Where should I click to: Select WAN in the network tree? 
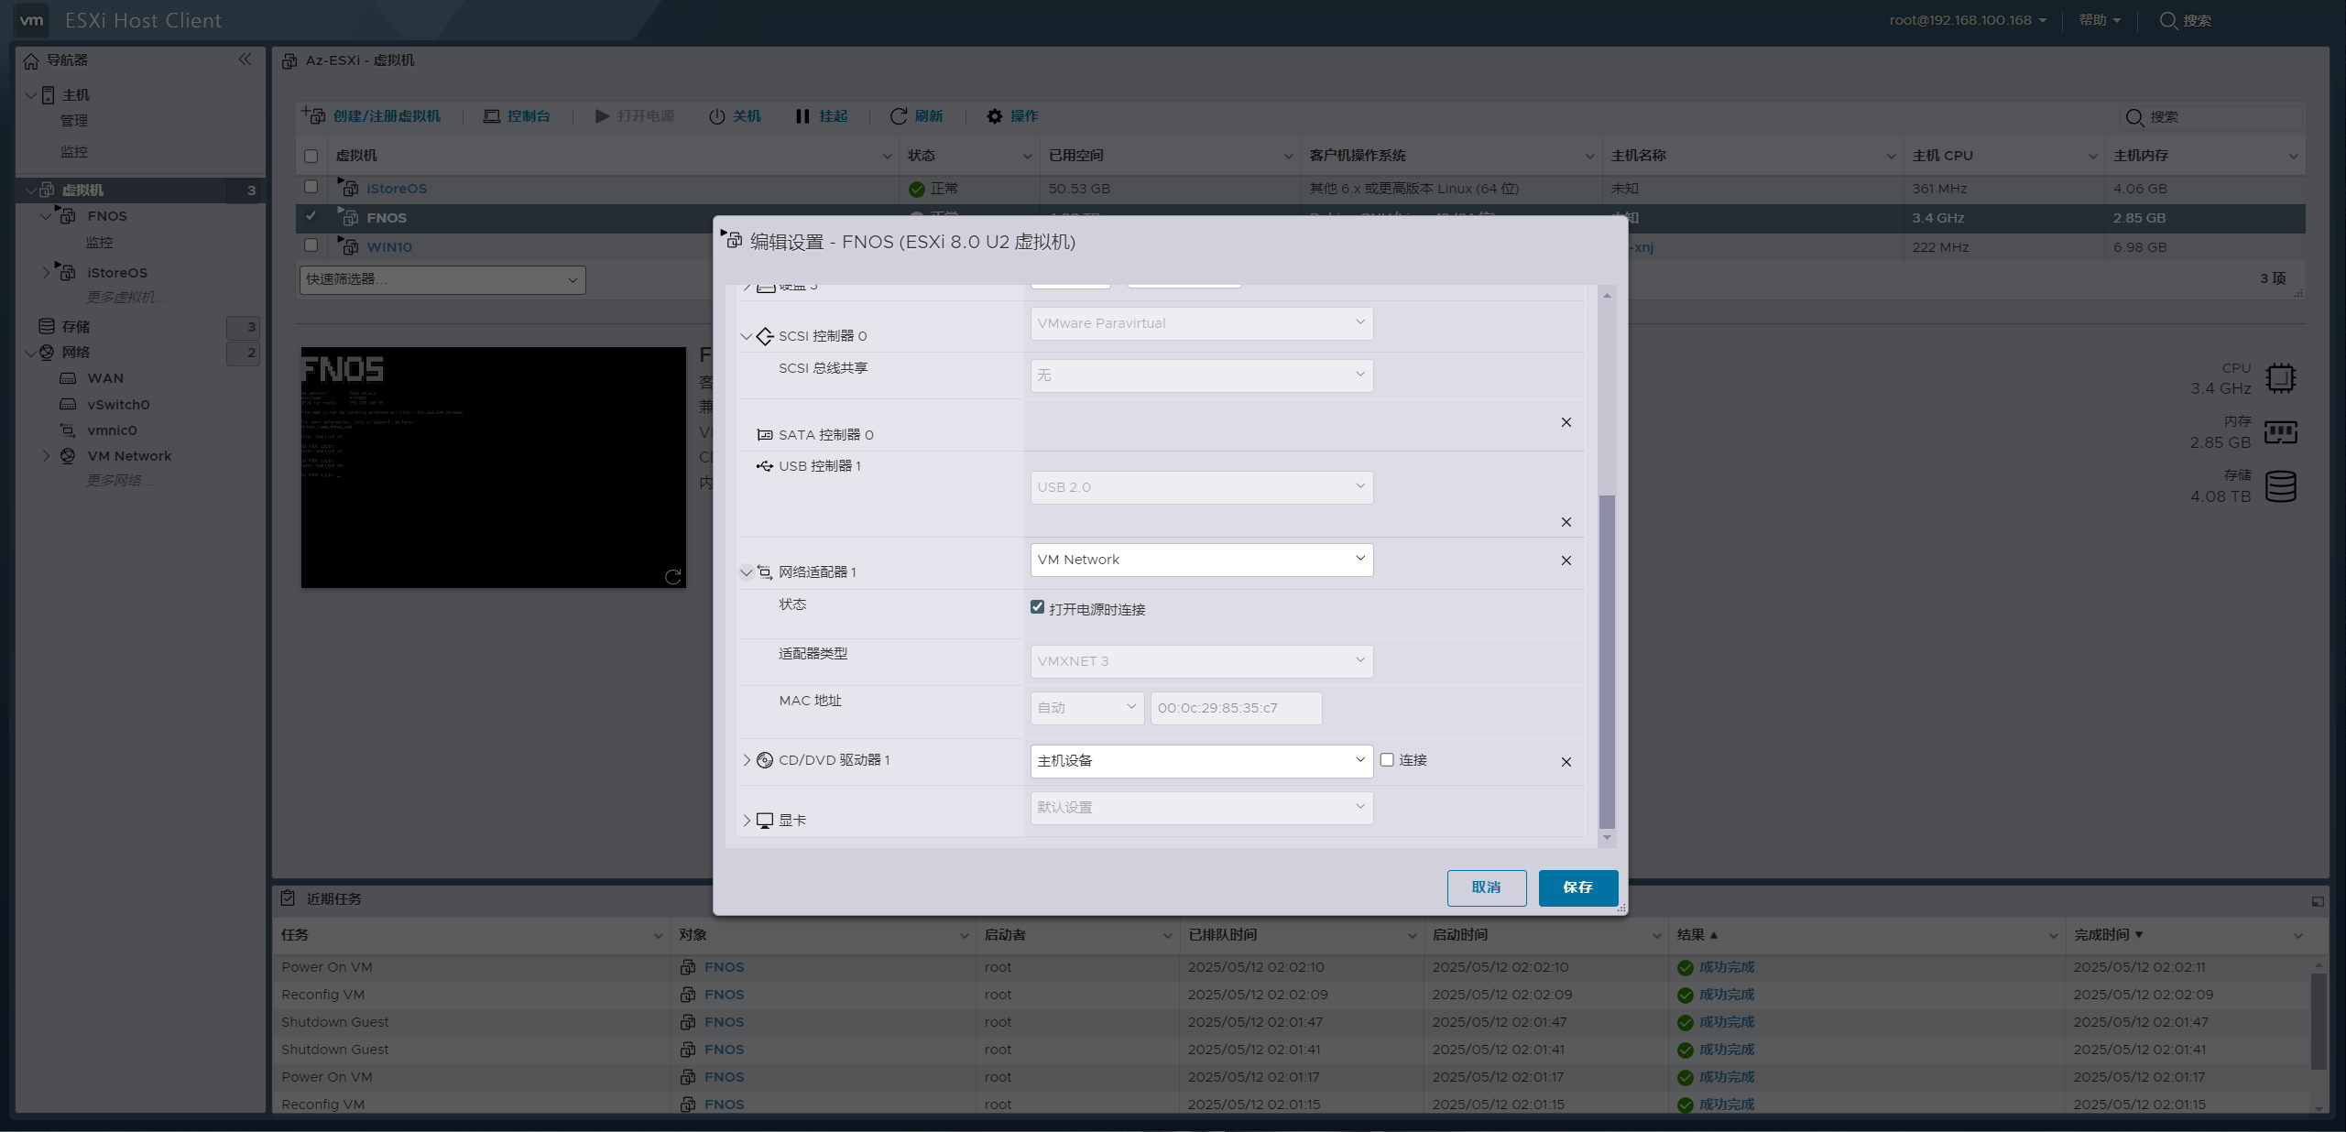point(105,378)
